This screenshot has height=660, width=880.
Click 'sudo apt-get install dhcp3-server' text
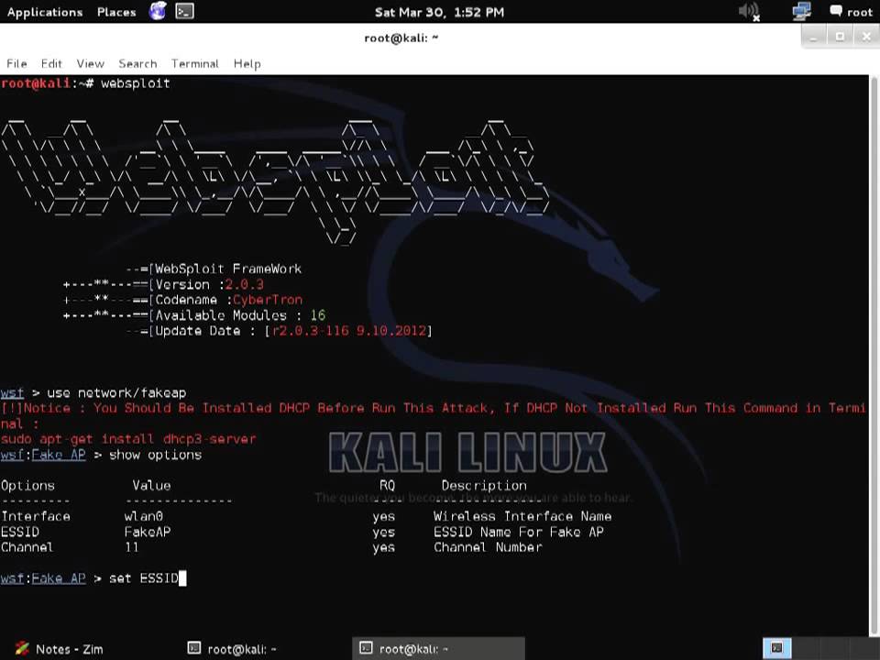click(x=128, y=439)
